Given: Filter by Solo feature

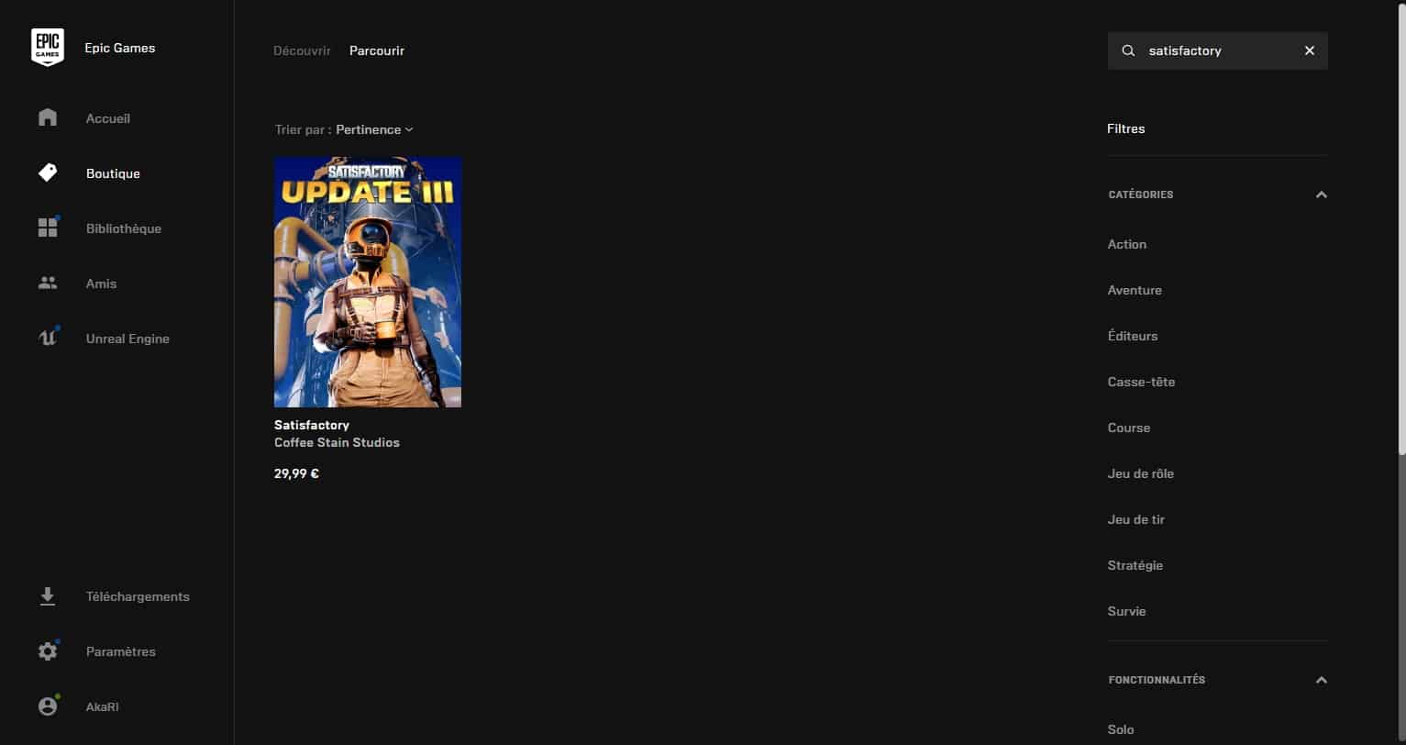Looking at the screenshot, I should coord(1121,729).
